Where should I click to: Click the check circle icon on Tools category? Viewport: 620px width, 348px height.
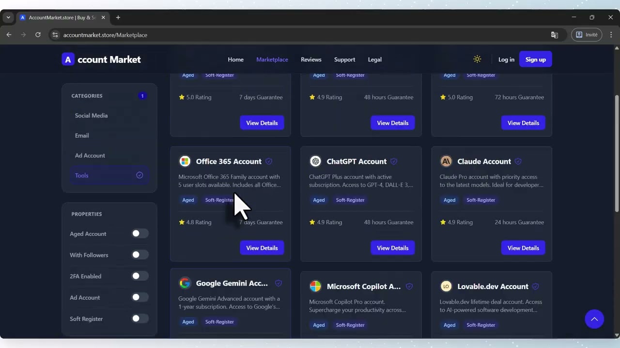point(139,175)
